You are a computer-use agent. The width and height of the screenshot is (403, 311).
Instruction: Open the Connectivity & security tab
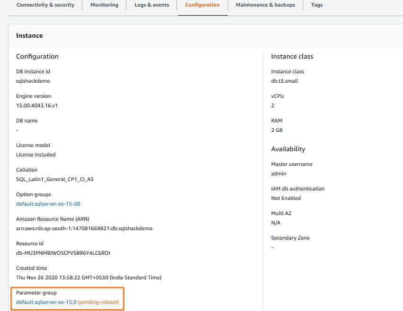[x=45, y=5]
